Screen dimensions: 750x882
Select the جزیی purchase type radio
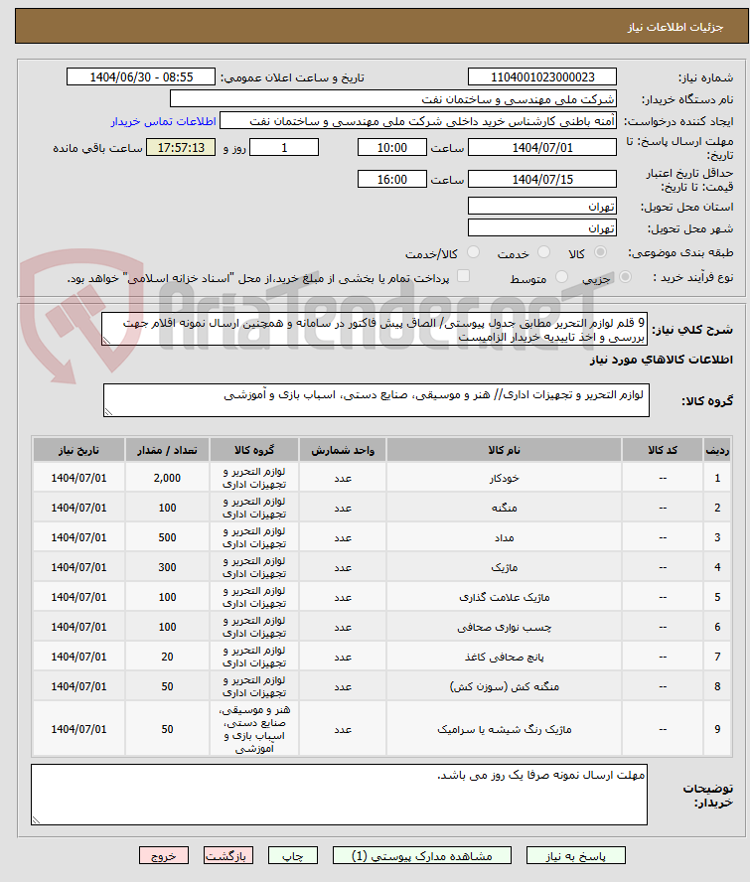(x=625, y=277)
